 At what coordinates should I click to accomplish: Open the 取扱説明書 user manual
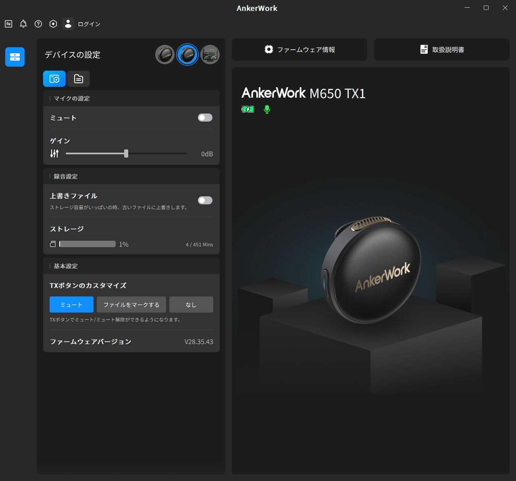point(442,50)
